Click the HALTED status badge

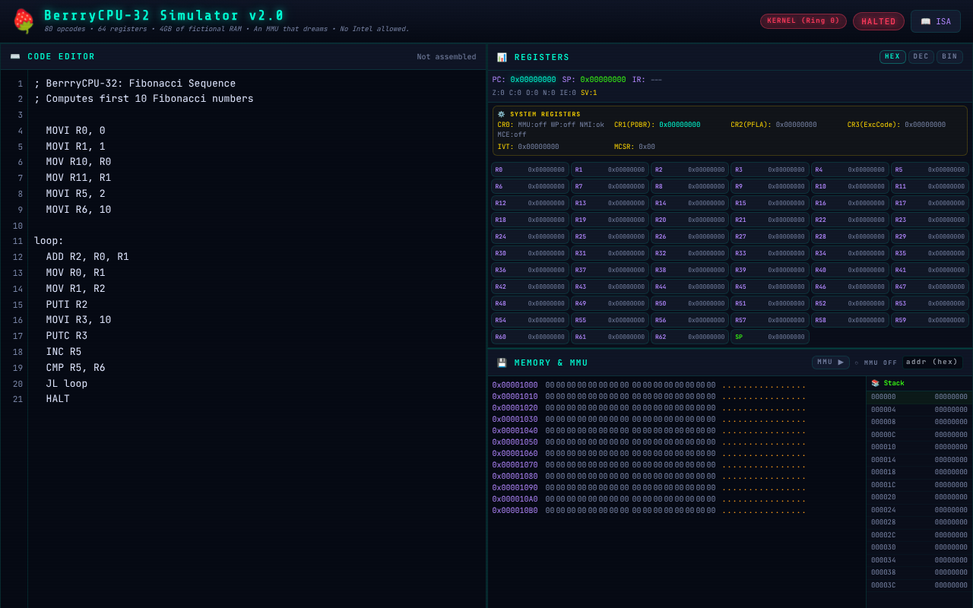coord(879,21)
